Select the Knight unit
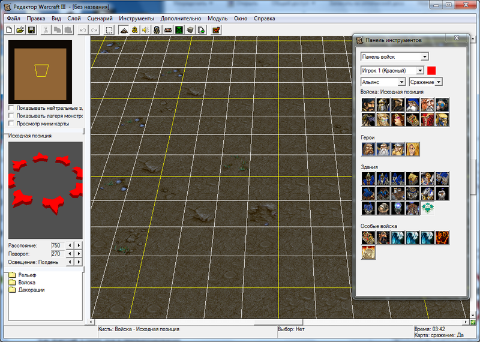Screen dimensions: 480x342 (398, 105)
